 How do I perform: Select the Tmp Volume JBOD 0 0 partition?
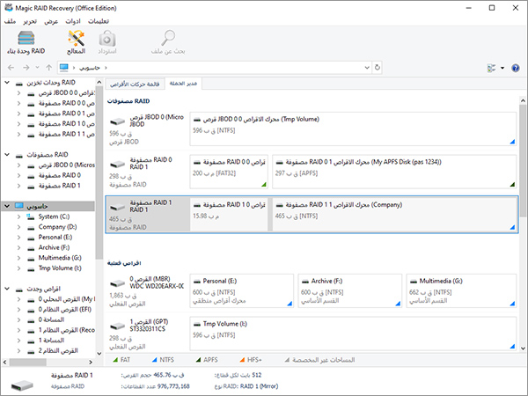click(353, 129)
